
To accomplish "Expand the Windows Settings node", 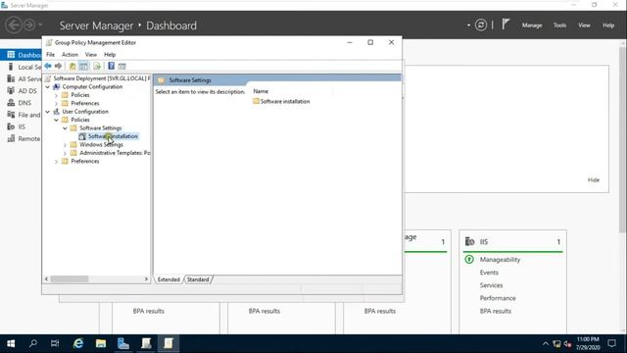I will point(65,145).
